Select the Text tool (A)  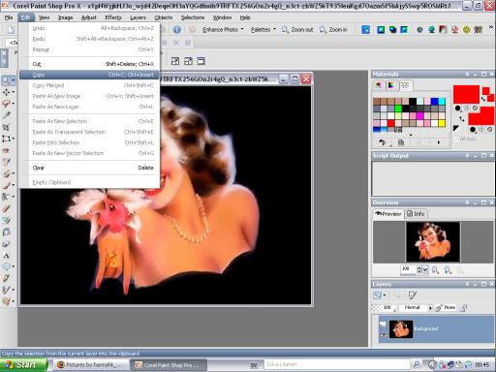6,256
